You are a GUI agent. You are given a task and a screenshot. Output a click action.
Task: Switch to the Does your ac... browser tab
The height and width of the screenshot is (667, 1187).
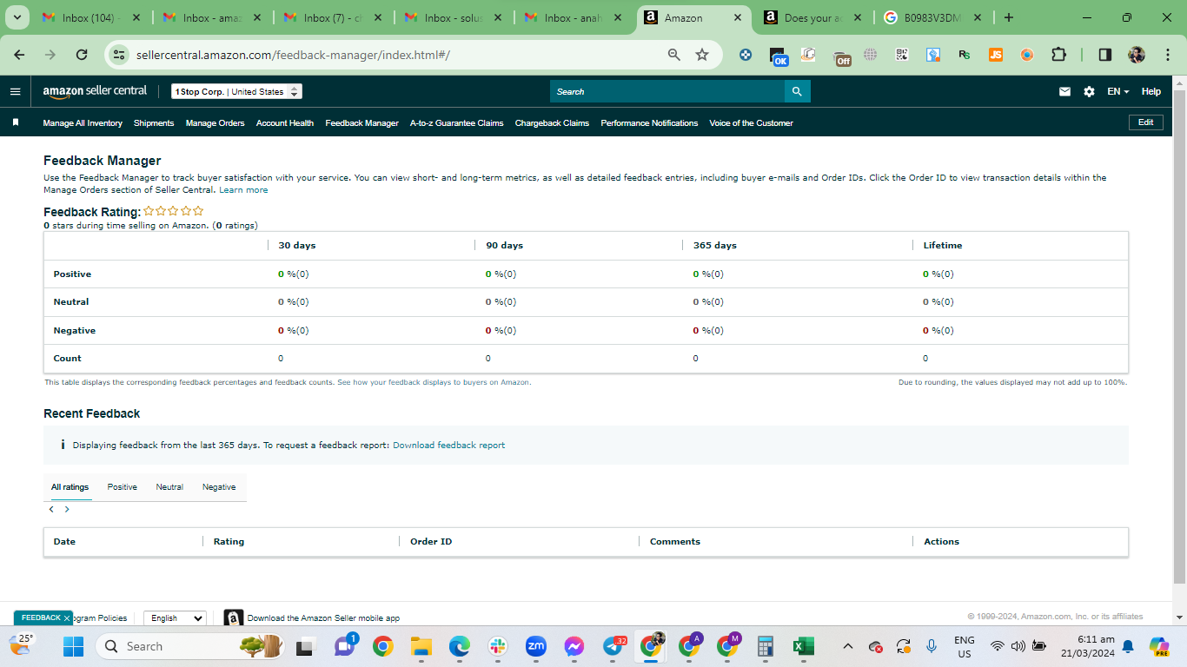(813, 17)
